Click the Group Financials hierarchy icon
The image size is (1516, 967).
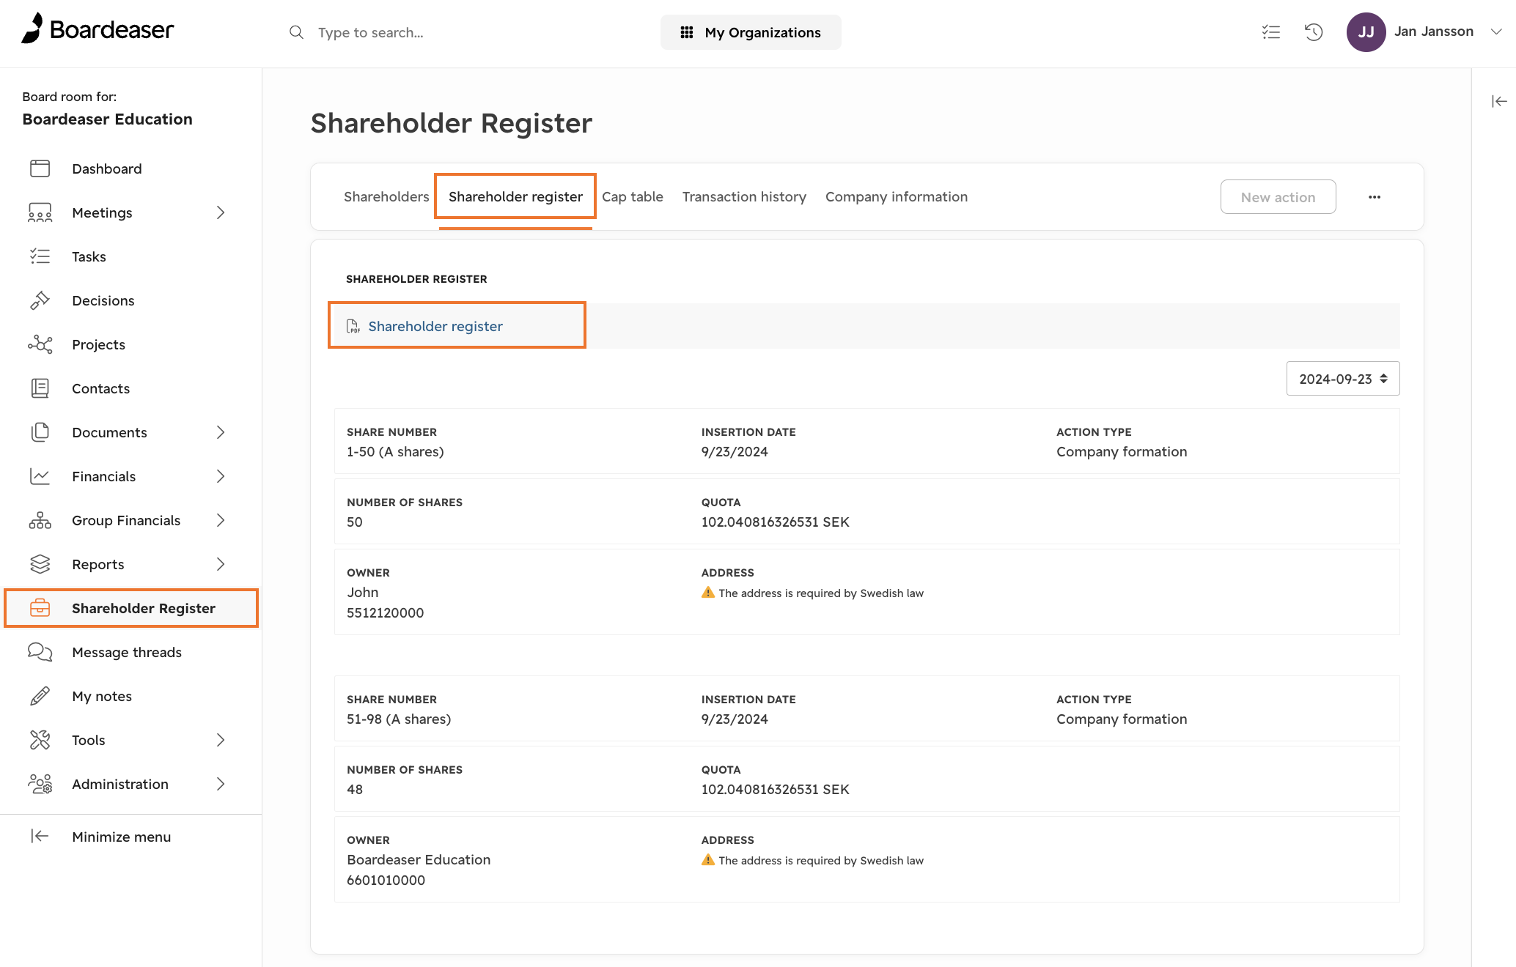coord(40,520)
